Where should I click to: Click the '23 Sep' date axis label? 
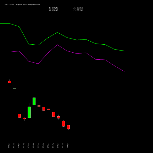tap(48, 146)
